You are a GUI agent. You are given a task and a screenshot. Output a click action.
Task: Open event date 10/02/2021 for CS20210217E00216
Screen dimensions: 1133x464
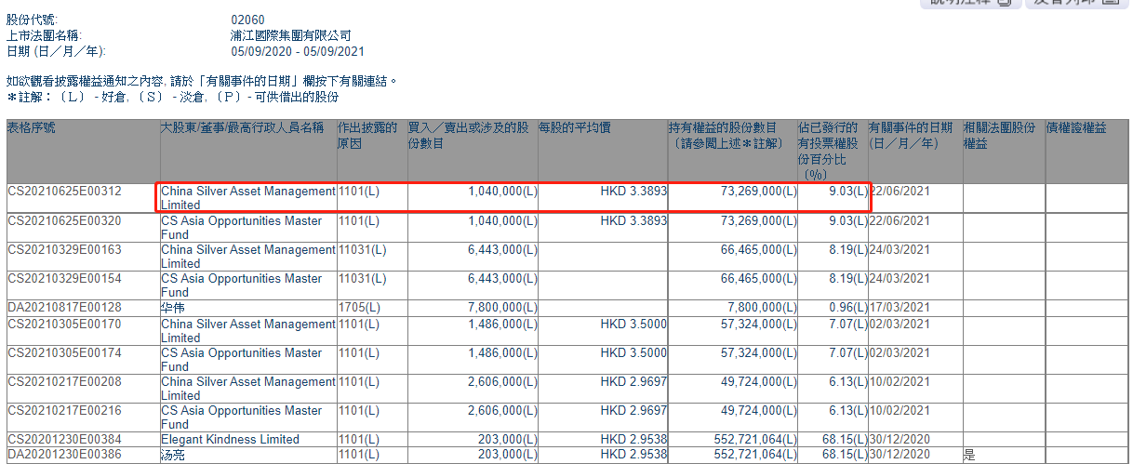click(900, 411)
